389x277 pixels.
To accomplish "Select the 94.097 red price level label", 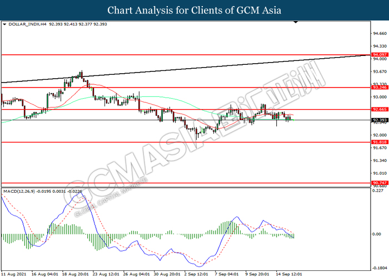I will tap(380, 55).
